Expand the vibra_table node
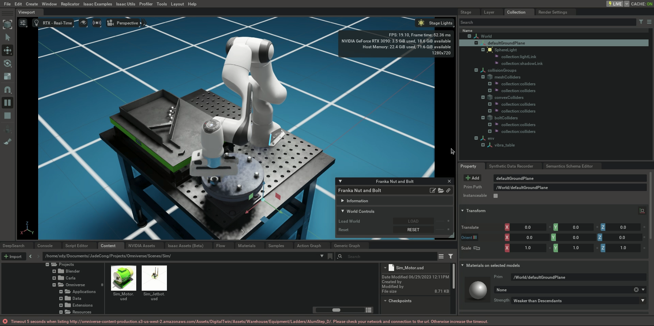This screenshot has width=654, height=326. point(483,145)
